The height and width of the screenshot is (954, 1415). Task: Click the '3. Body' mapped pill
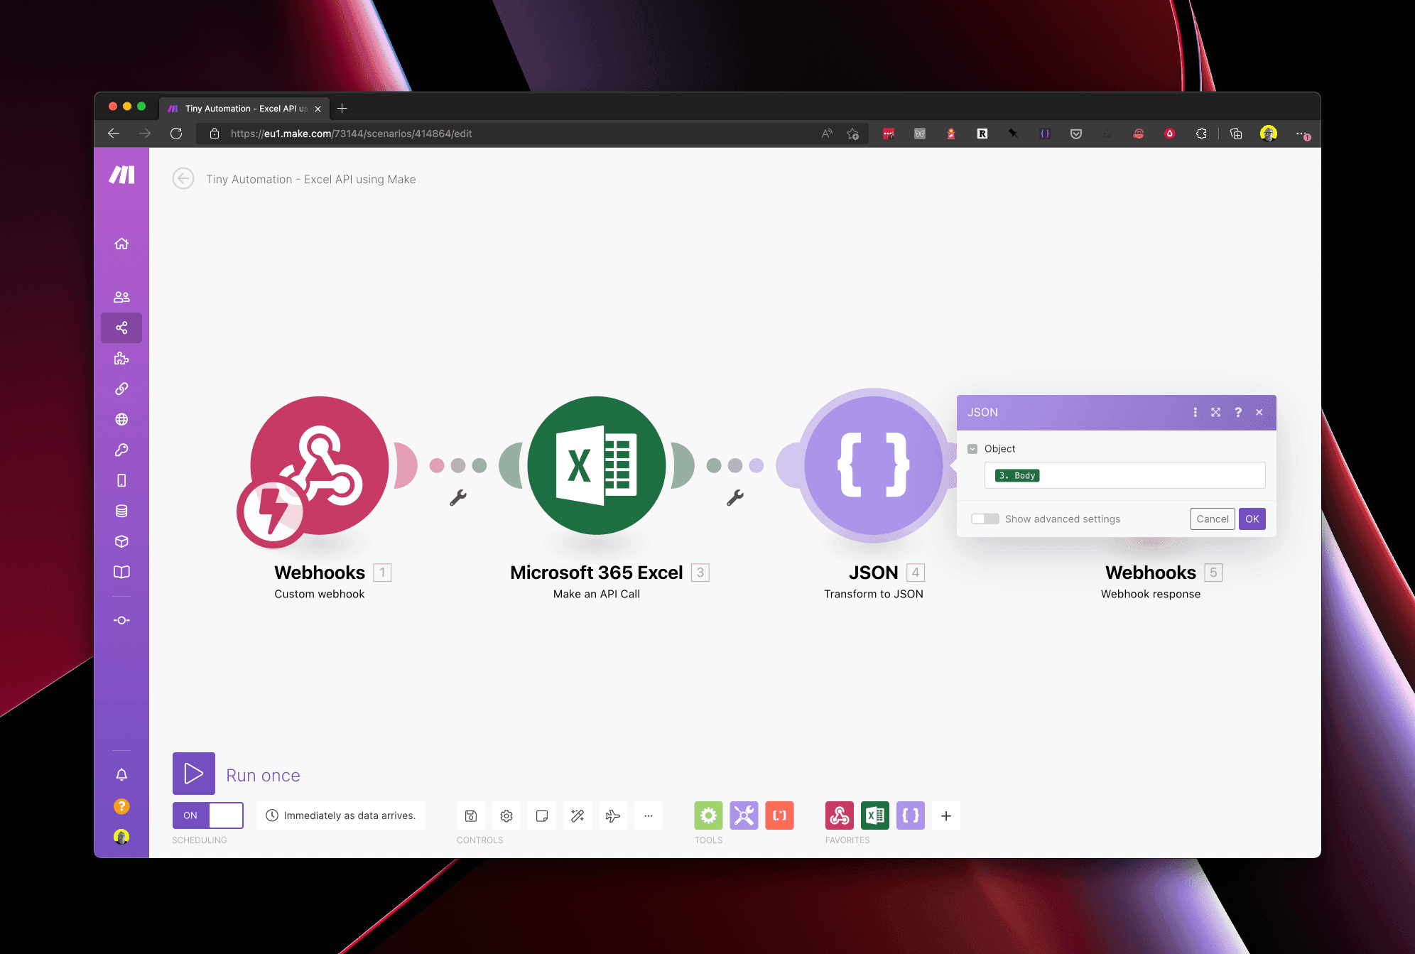(1017, 475)
